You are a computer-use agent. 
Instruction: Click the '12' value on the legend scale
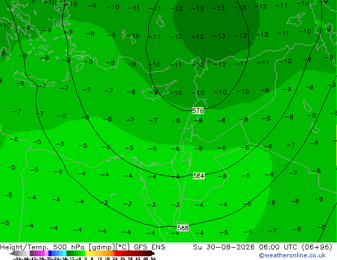point(100,259)
